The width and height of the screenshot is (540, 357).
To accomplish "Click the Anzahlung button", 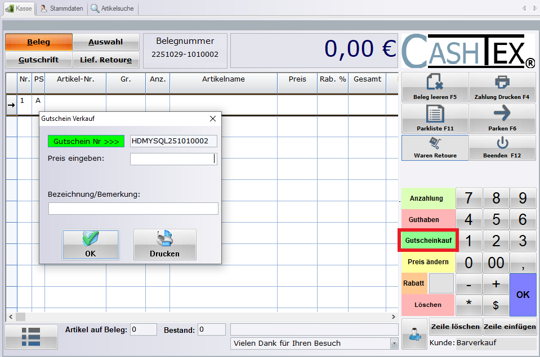I will click(426, 198).
